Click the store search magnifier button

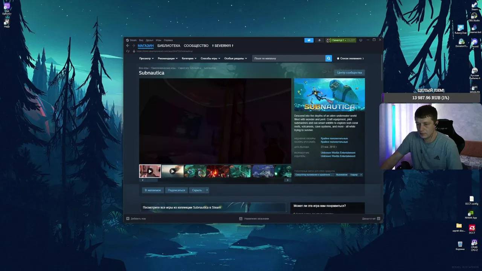click(x=329, y=58)
